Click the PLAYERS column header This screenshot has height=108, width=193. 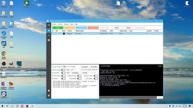click(149, 31)
